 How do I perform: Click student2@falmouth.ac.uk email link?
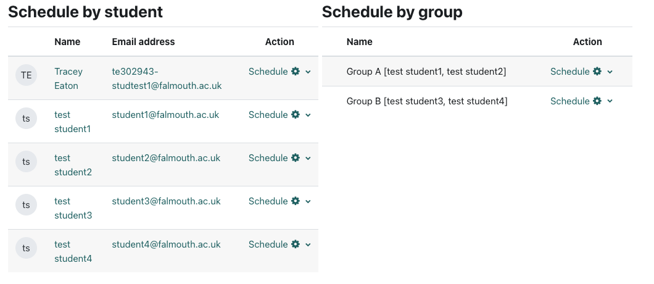pyautogui.click(x=166, y=158)
